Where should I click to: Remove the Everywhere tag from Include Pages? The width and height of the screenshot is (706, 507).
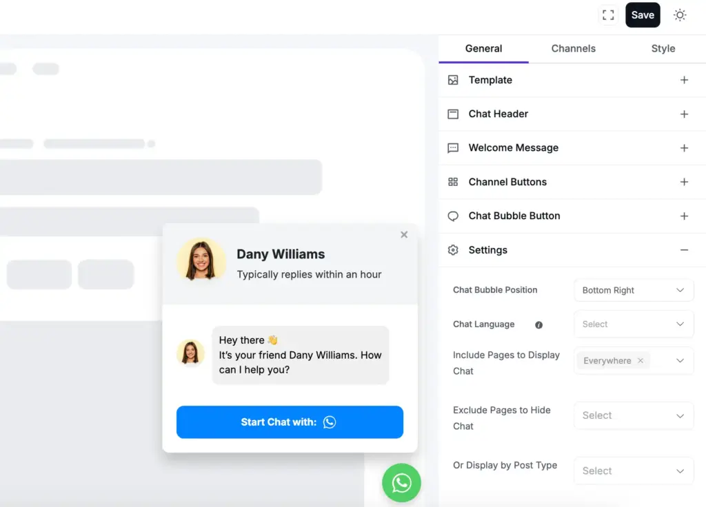click(640, 360)
